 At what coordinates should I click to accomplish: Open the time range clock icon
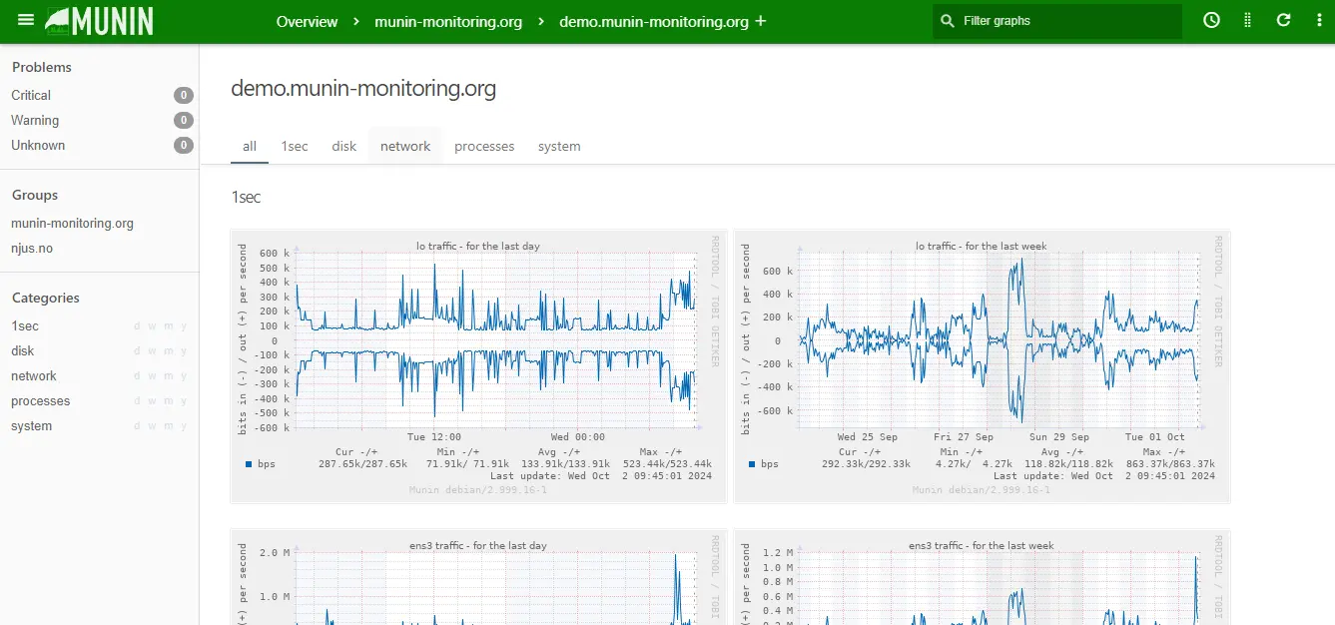(x=1211, y=20)
